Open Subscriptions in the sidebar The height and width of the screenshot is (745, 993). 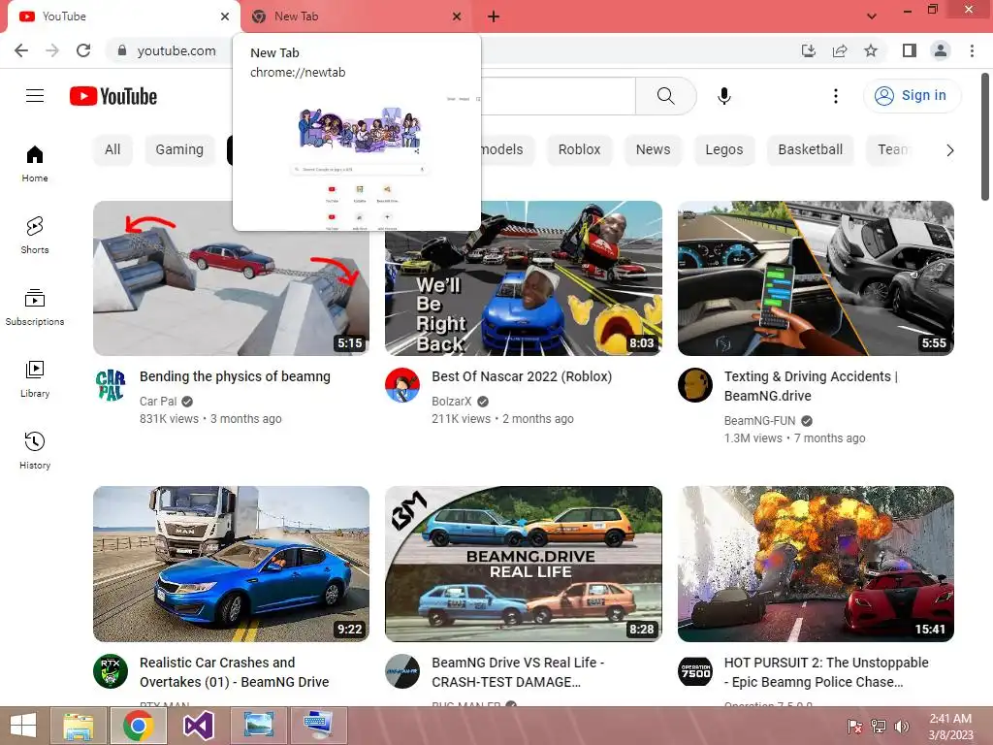click(x=35, y=308)
